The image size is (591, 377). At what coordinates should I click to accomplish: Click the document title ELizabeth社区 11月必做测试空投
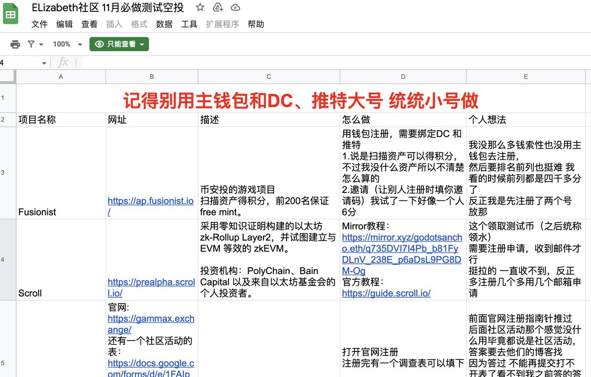[x=108, y=7]
